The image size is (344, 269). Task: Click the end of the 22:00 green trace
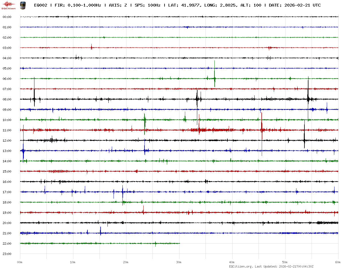(x=179, y=243)
